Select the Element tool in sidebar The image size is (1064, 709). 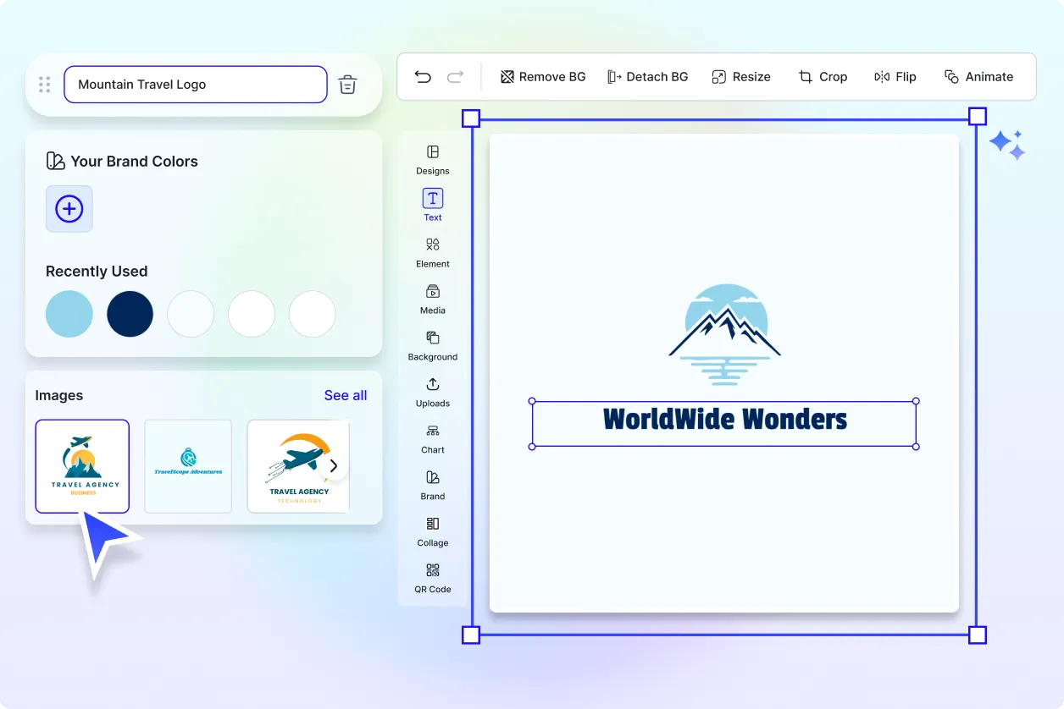pos(433,252)
